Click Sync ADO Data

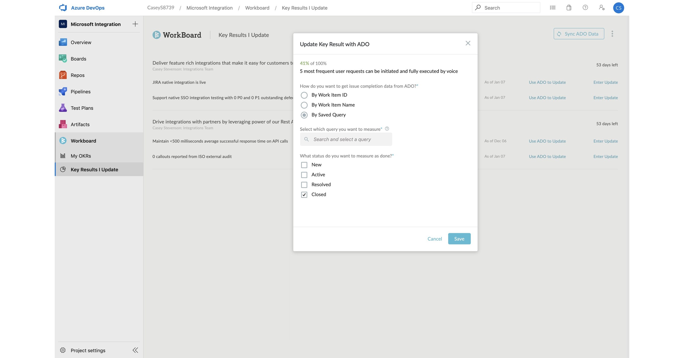579,34
